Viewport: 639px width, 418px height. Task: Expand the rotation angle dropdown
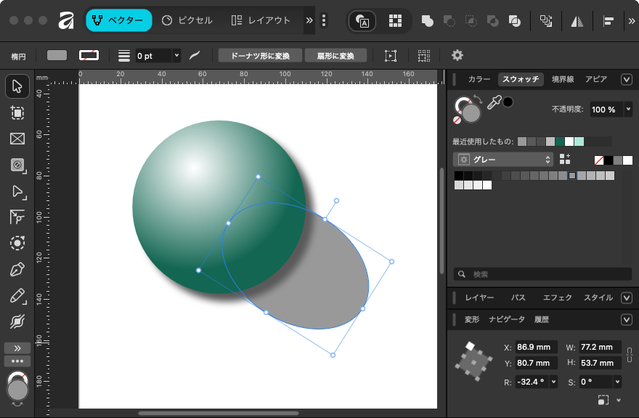553,382
